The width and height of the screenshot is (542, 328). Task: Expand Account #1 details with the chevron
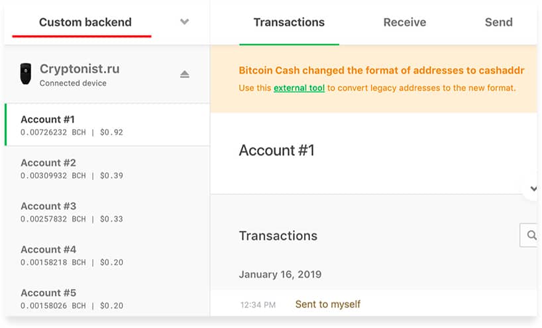pyautogui.click(x=533, y=188)
